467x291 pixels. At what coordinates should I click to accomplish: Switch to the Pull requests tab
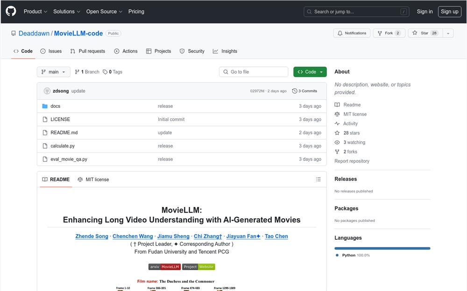88,51
